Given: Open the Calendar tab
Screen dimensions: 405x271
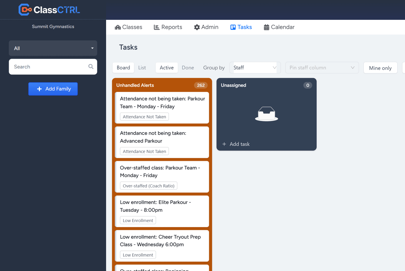Looking at the screenshot, I should click(x=279, y=27).
